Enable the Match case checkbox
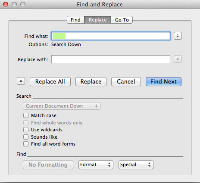The height and width of the screenshot is (183, 200). coord(26,115)
